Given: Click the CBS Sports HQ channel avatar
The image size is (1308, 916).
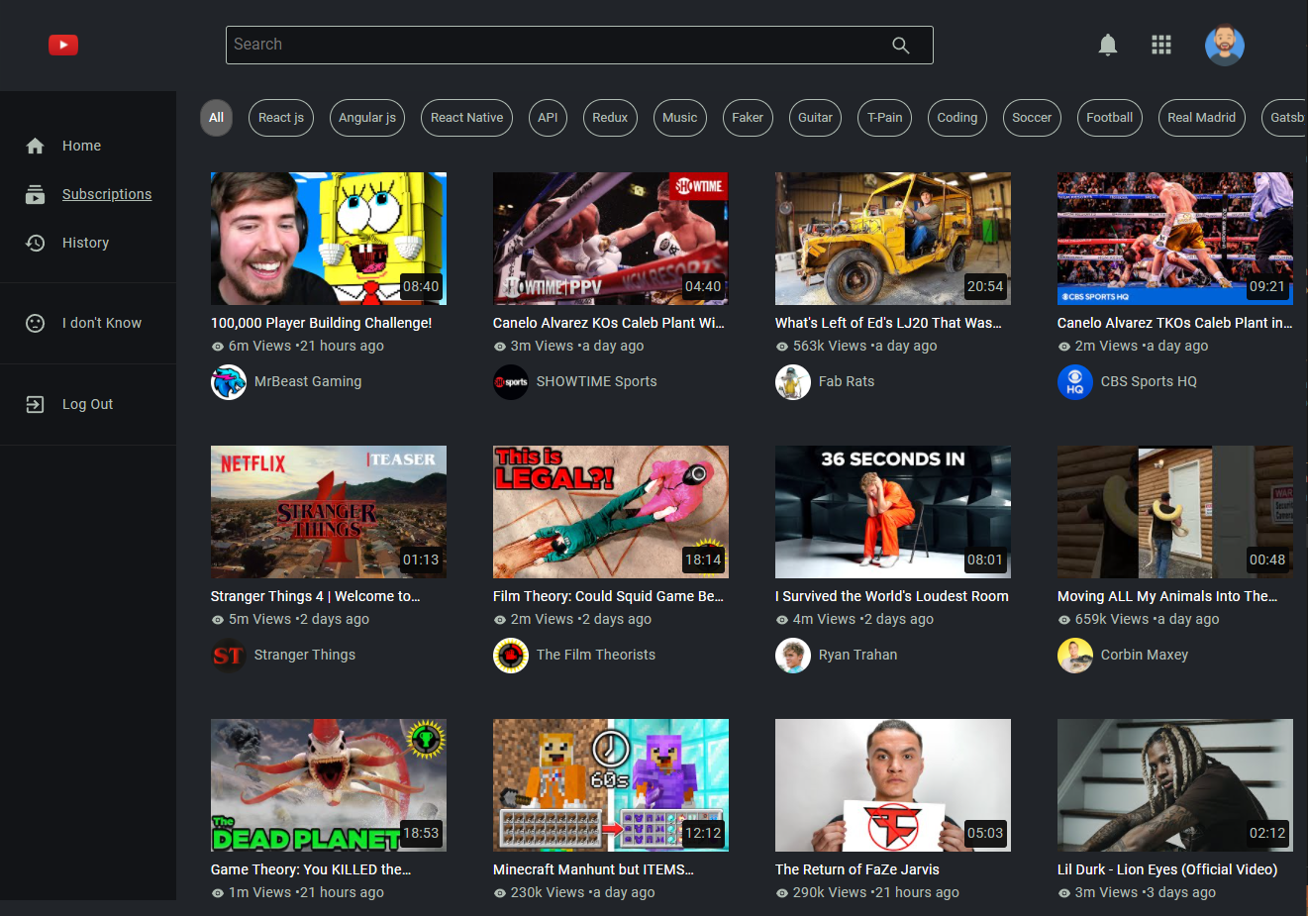Looking at the screenshot, I should pos(1075,382).
